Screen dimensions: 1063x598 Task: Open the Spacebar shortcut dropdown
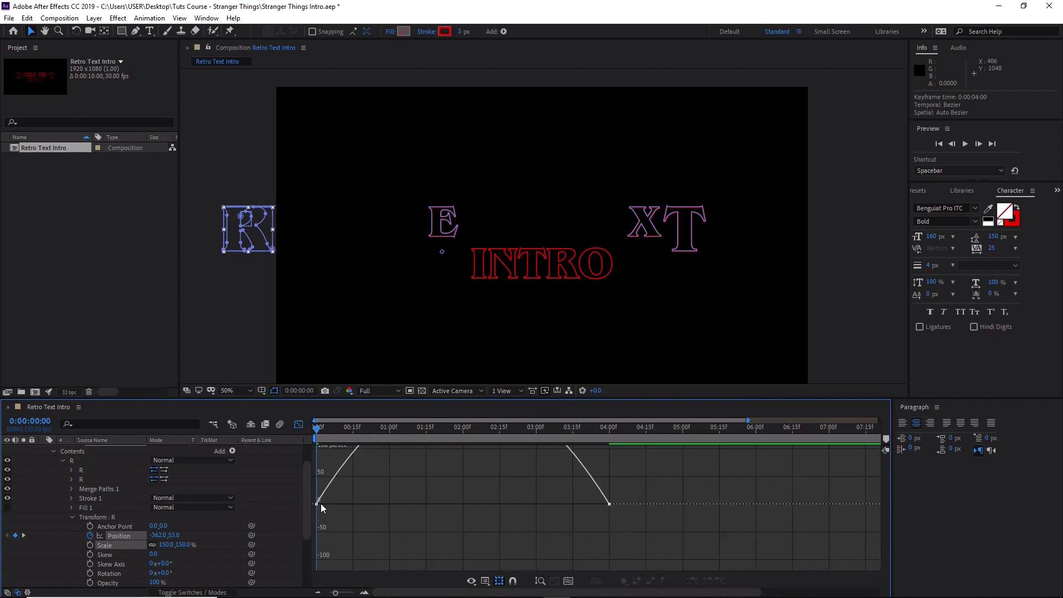click(959, 171)
